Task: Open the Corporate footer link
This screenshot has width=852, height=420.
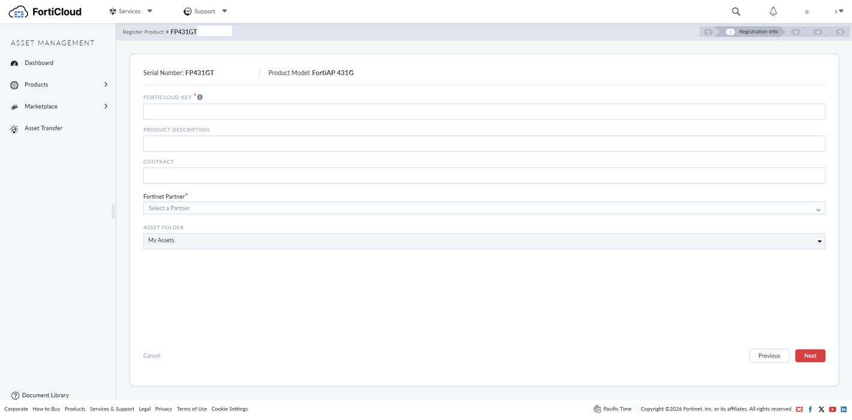Action: pos(16,409)
